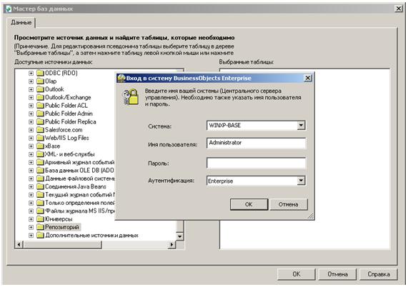The width and height of the screenshot is (408, 287).
Task: Confirm login with the dialog OK button
Action: (249, 204)
